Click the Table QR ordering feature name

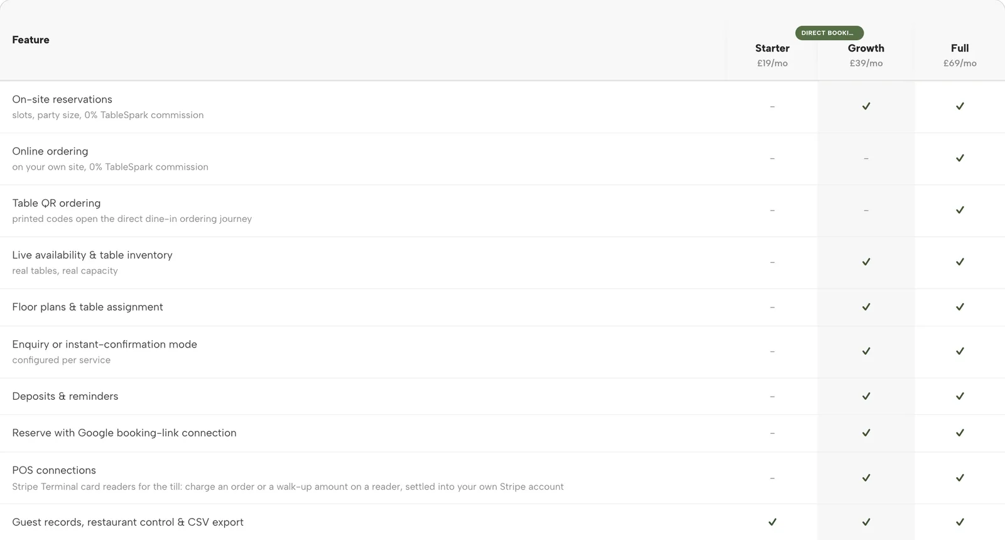(x=57, y=203)
